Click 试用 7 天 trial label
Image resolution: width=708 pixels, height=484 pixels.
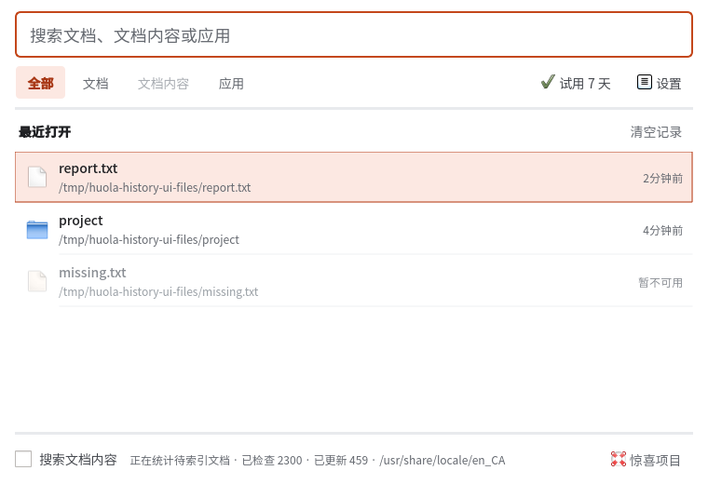pyautogui.click(x=585, y=84)
